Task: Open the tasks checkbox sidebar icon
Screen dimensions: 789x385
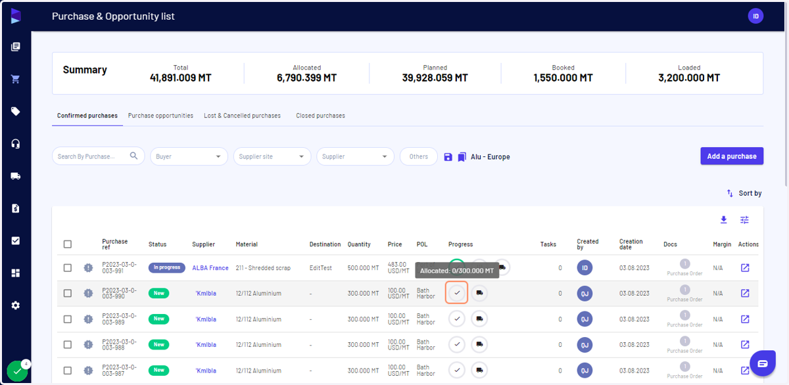Action: 16,240
